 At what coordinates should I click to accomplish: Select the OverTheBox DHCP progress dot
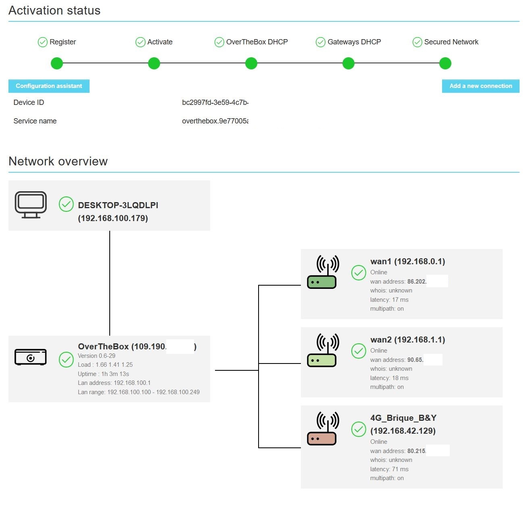tap(251, 63)
